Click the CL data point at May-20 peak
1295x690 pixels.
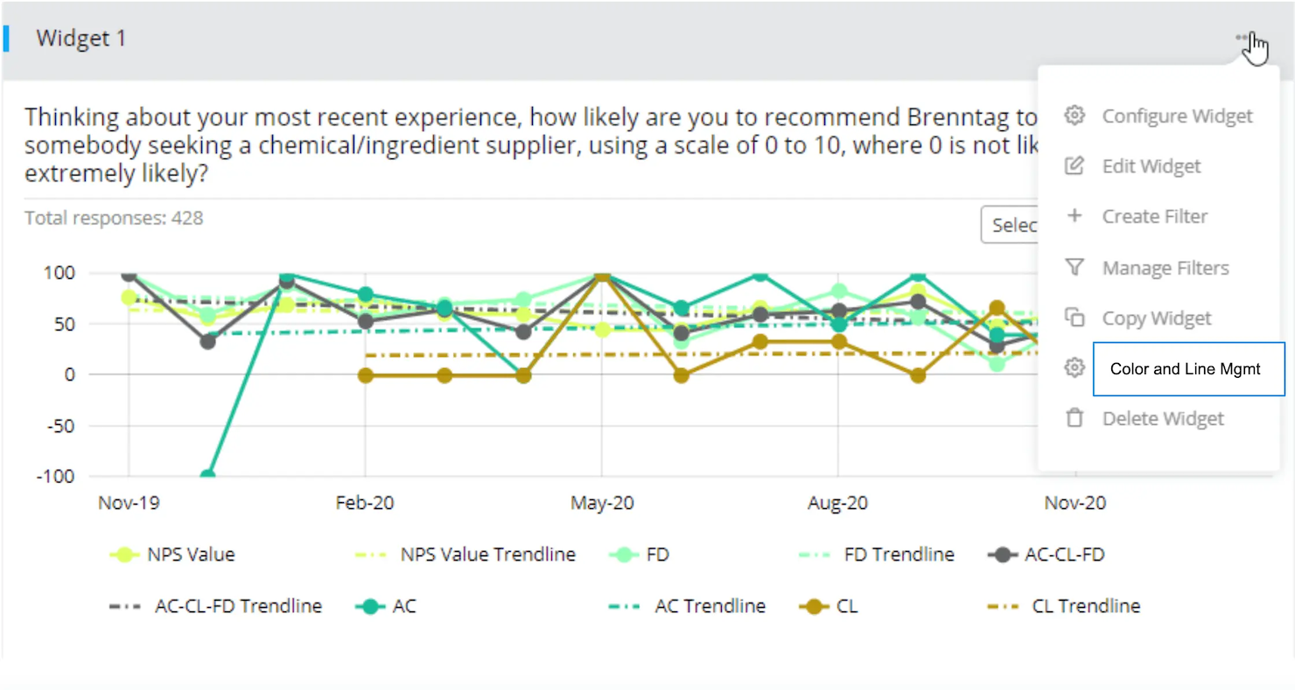pos(602,275)
